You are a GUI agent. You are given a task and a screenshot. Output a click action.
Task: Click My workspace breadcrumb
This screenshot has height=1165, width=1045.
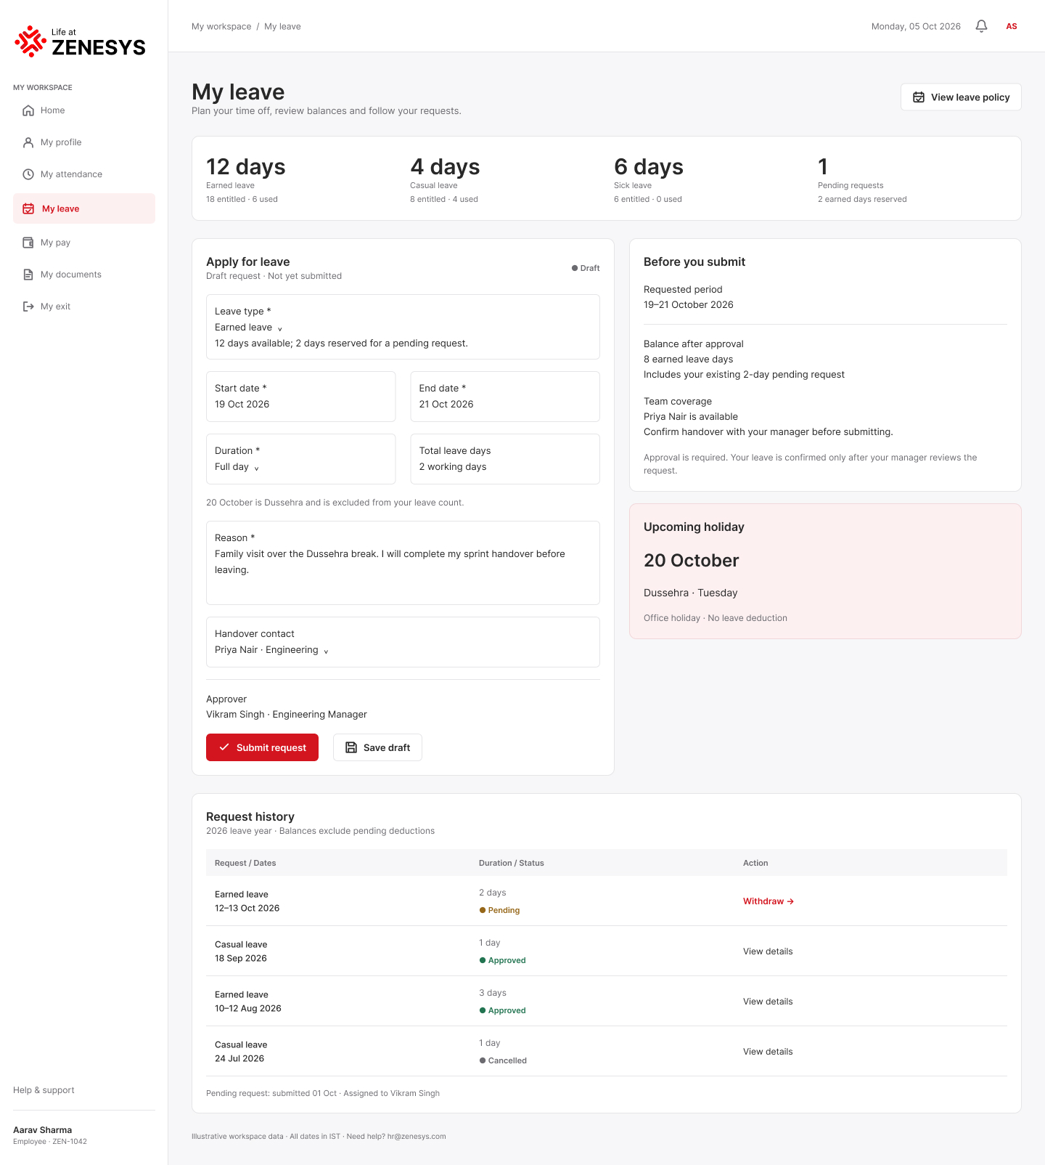(x=221, y=26)
